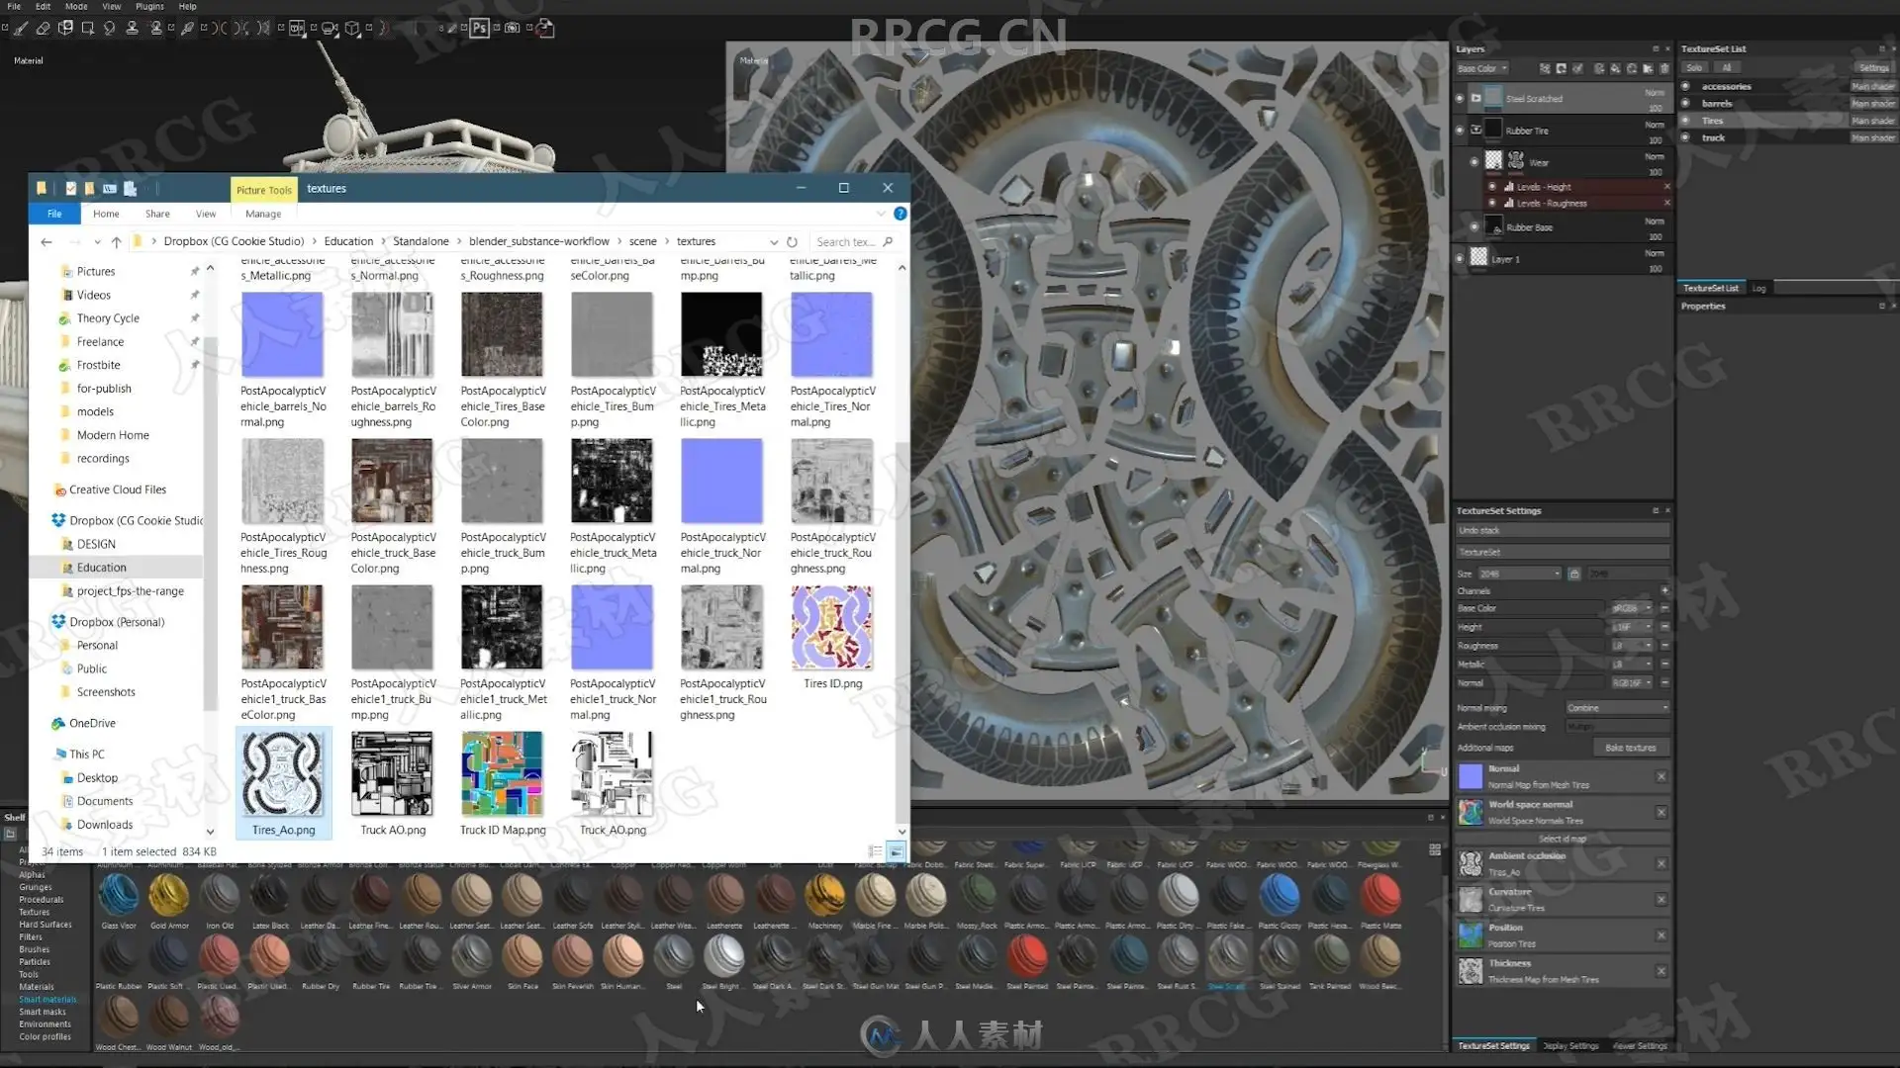The width and height of the screenshot is (1900, 1068).
Task: Expand the Normal mixing Combine dropdown
Action: [1618, 708]
